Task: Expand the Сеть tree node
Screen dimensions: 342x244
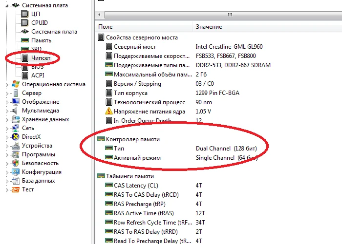Action: pos(7,129)
